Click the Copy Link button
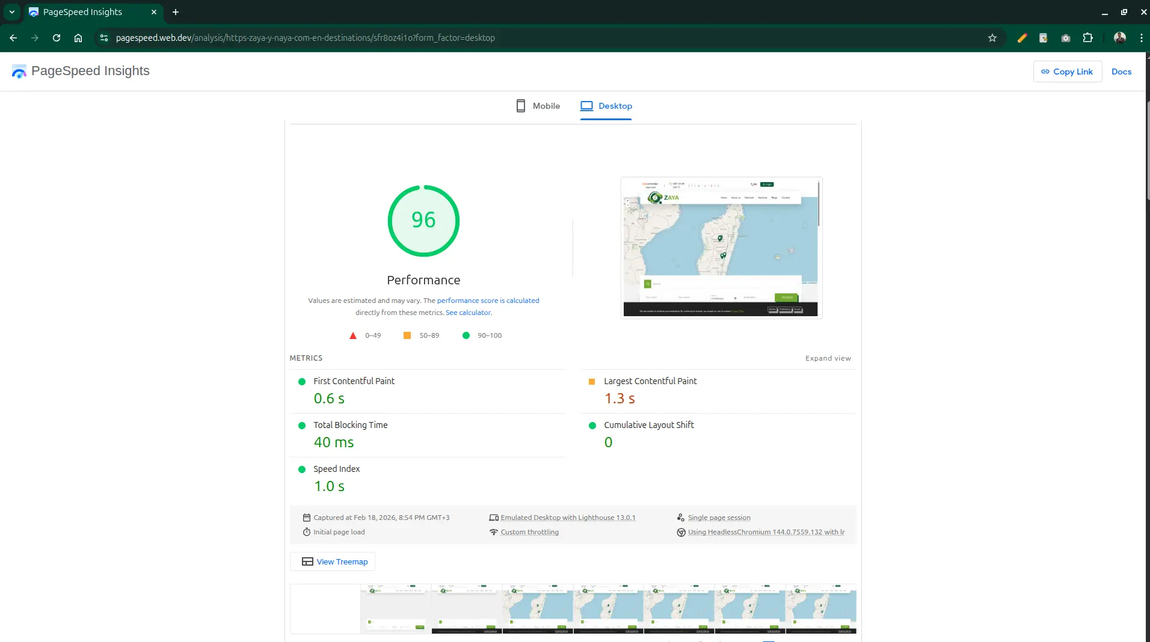Screen dimensions: 1150x642 pos(1067,72)
